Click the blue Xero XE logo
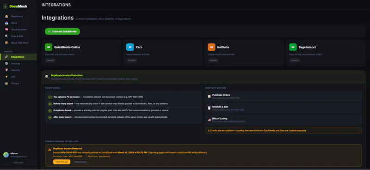Image resolution: width=370 pixels, height=170 pixels. tap(130, 47)
